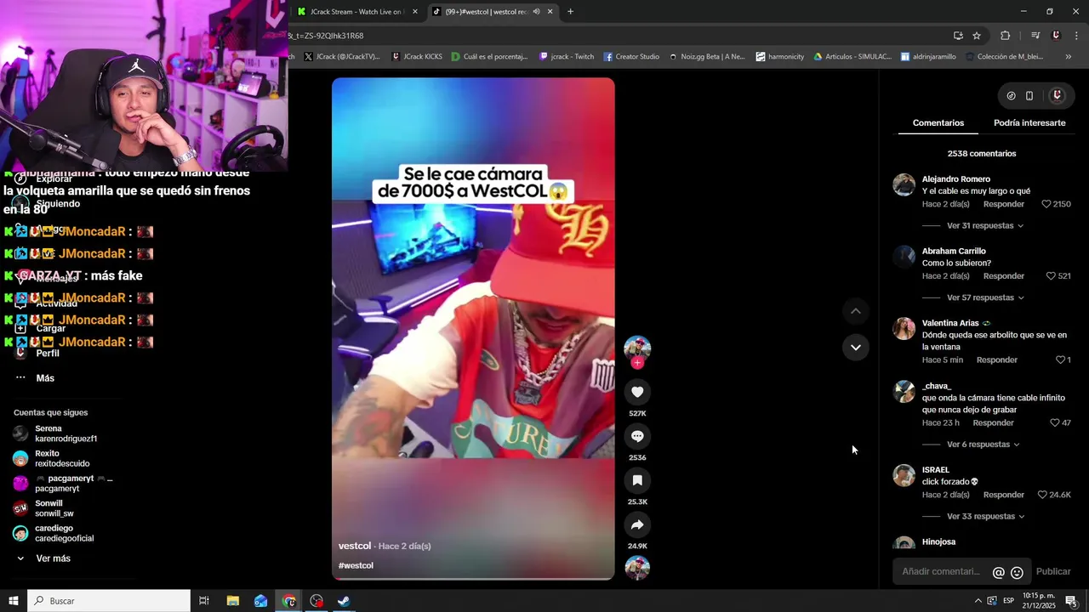Expand Ver 57 respuestas under Abraham Carrillo
1089x612 pixels.
(985, 298)
